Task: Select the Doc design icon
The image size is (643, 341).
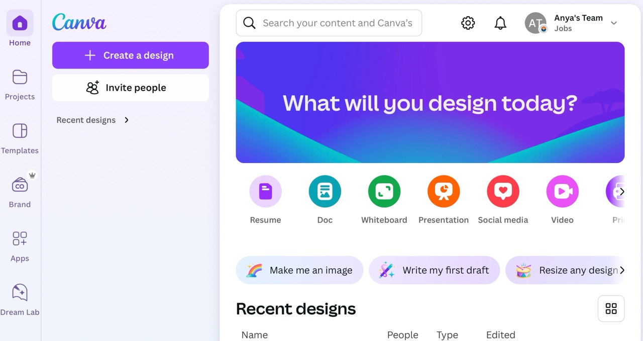Action: pos(325,191)
